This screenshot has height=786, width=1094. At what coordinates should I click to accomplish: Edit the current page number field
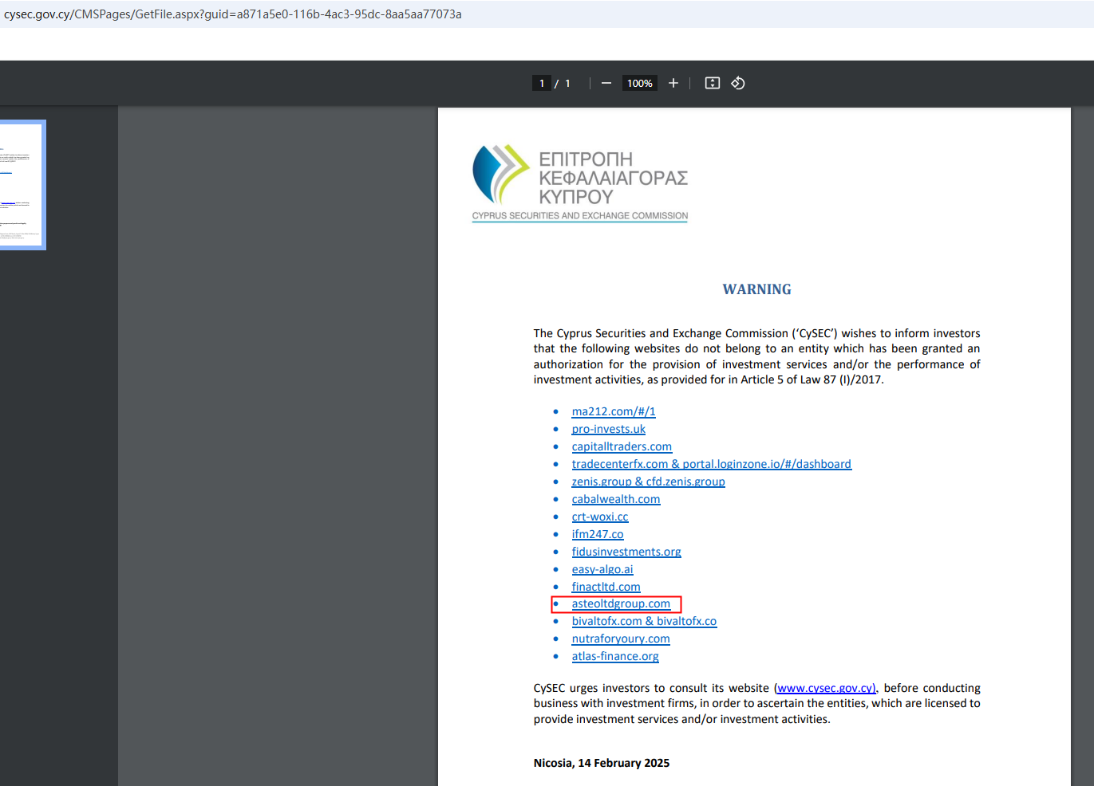pyautogui.click(x=542, y=83)
